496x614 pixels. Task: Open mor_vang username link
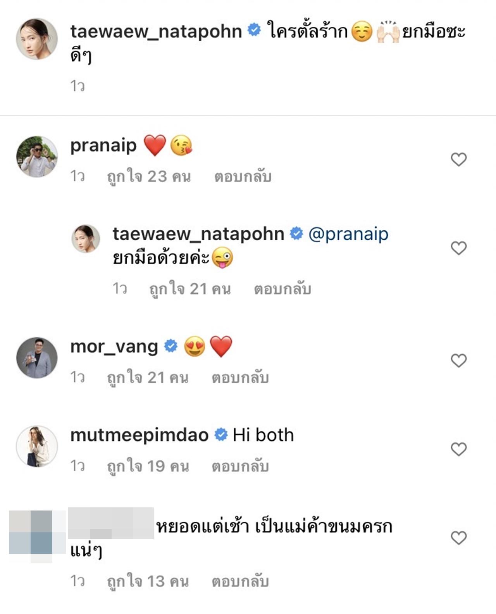click(x=114, y=347)
